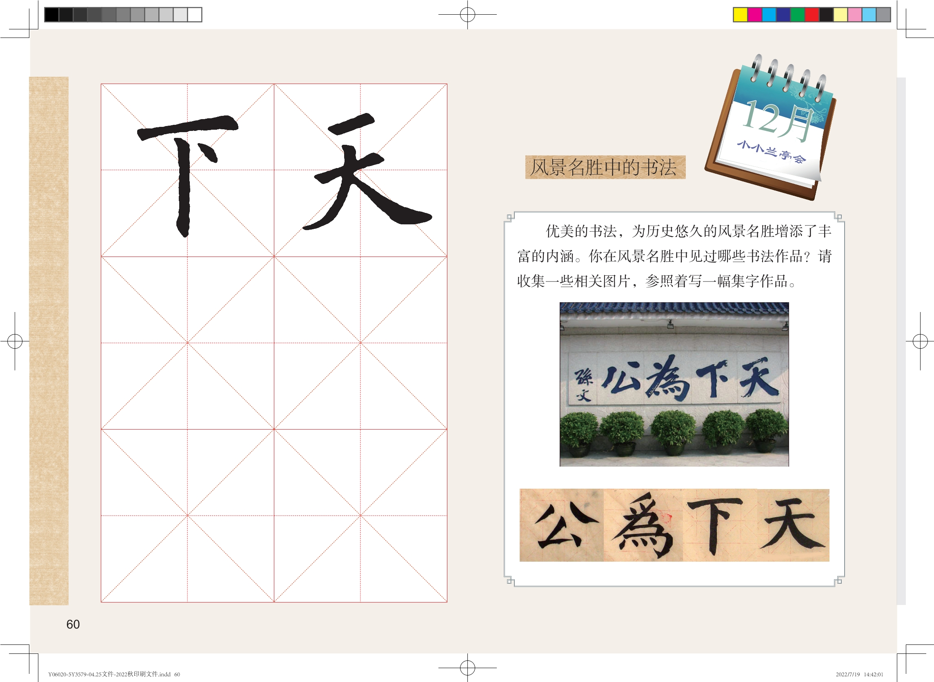This screenshot has width=934, height=682.
Task: Click the text line starting 优美的书法
Action: [689, 231]
